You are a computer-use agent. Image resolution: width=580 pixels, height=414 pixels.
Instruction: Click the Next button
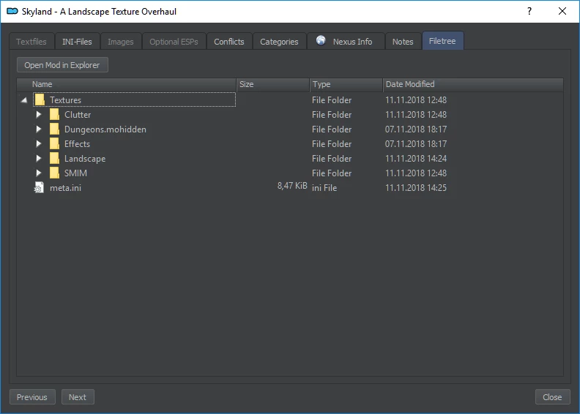coord(78,397)
